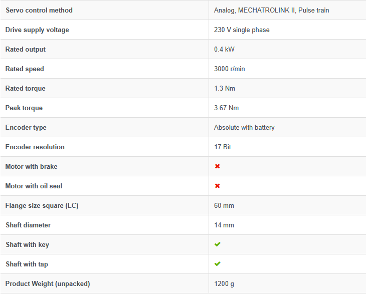The image size is (366, 296).
Task: Select the 1200 g weight value
Action: tap(224, 283)
